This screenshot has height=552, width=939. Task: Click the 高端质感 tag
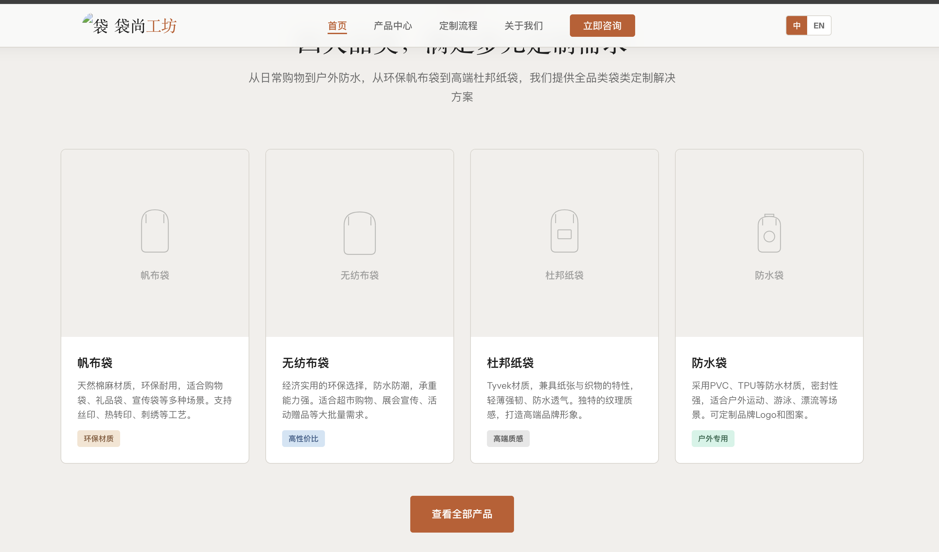508,439
